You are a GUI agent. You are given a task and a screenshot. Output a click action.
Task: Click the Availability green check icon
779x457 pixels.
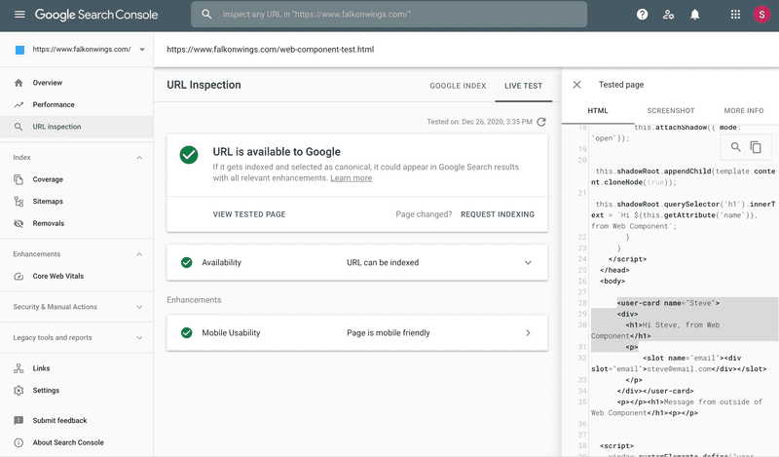click(187, 262)
